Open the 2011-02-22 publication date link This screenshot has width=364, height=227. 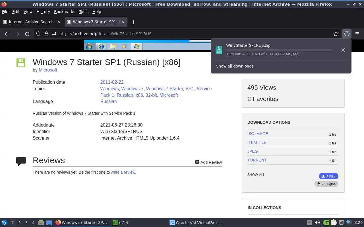[112, 82]
